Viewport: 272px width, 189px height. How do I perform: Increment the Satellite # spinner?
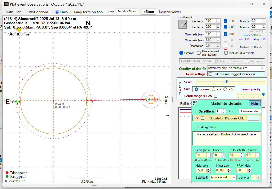[x=224, y=110]
